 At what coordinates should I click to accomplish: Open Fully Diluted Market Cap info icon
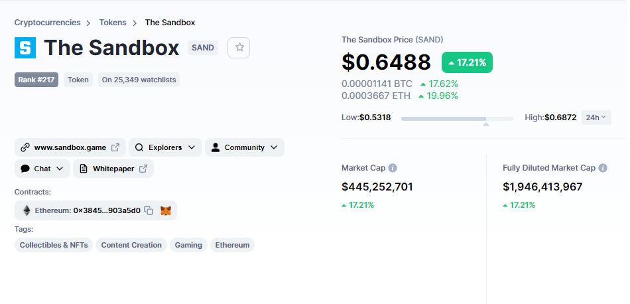(x=603, y=168)
